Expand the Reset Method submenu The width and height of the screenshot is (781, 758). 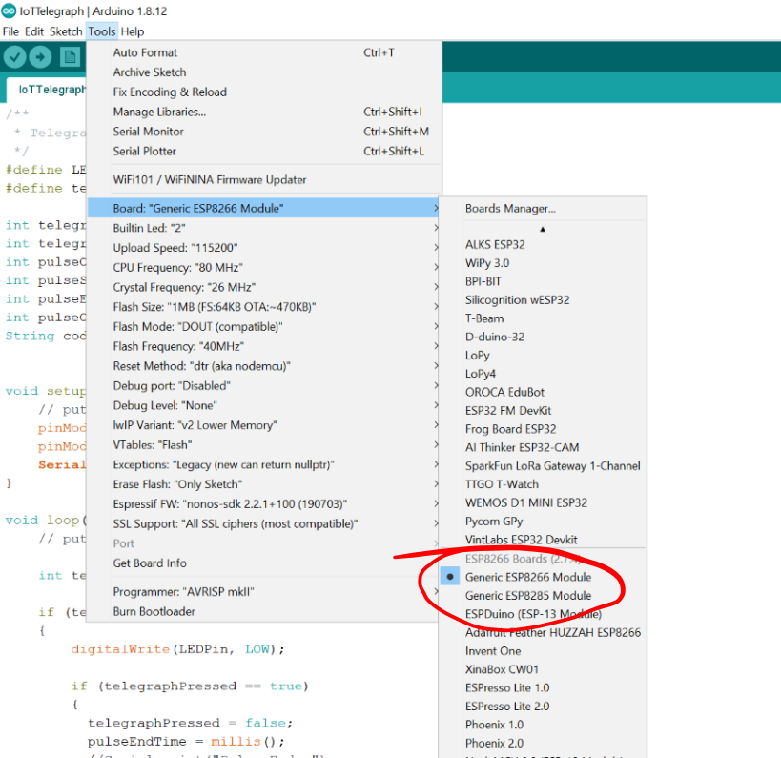264,366
